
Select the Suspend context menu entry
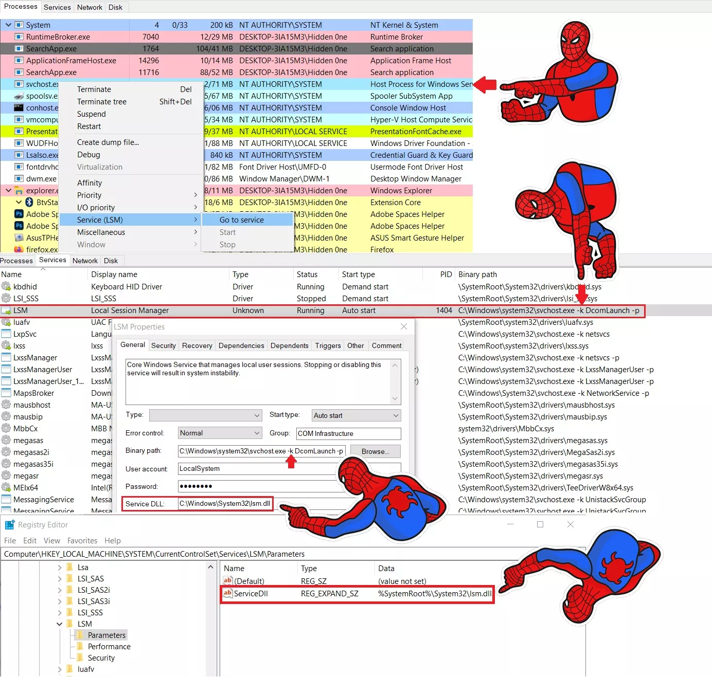[x=92, y=114]
